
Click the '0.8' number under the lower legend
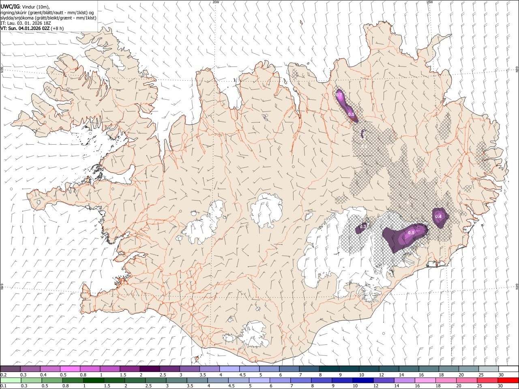click(x=66, y=386)
